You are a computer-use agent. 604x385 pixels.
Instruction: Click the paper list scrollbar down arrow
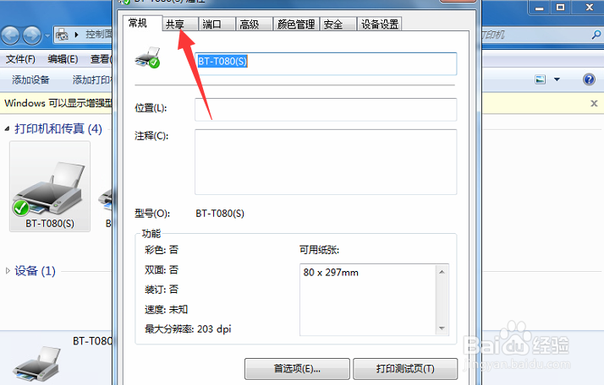point(442,328)
